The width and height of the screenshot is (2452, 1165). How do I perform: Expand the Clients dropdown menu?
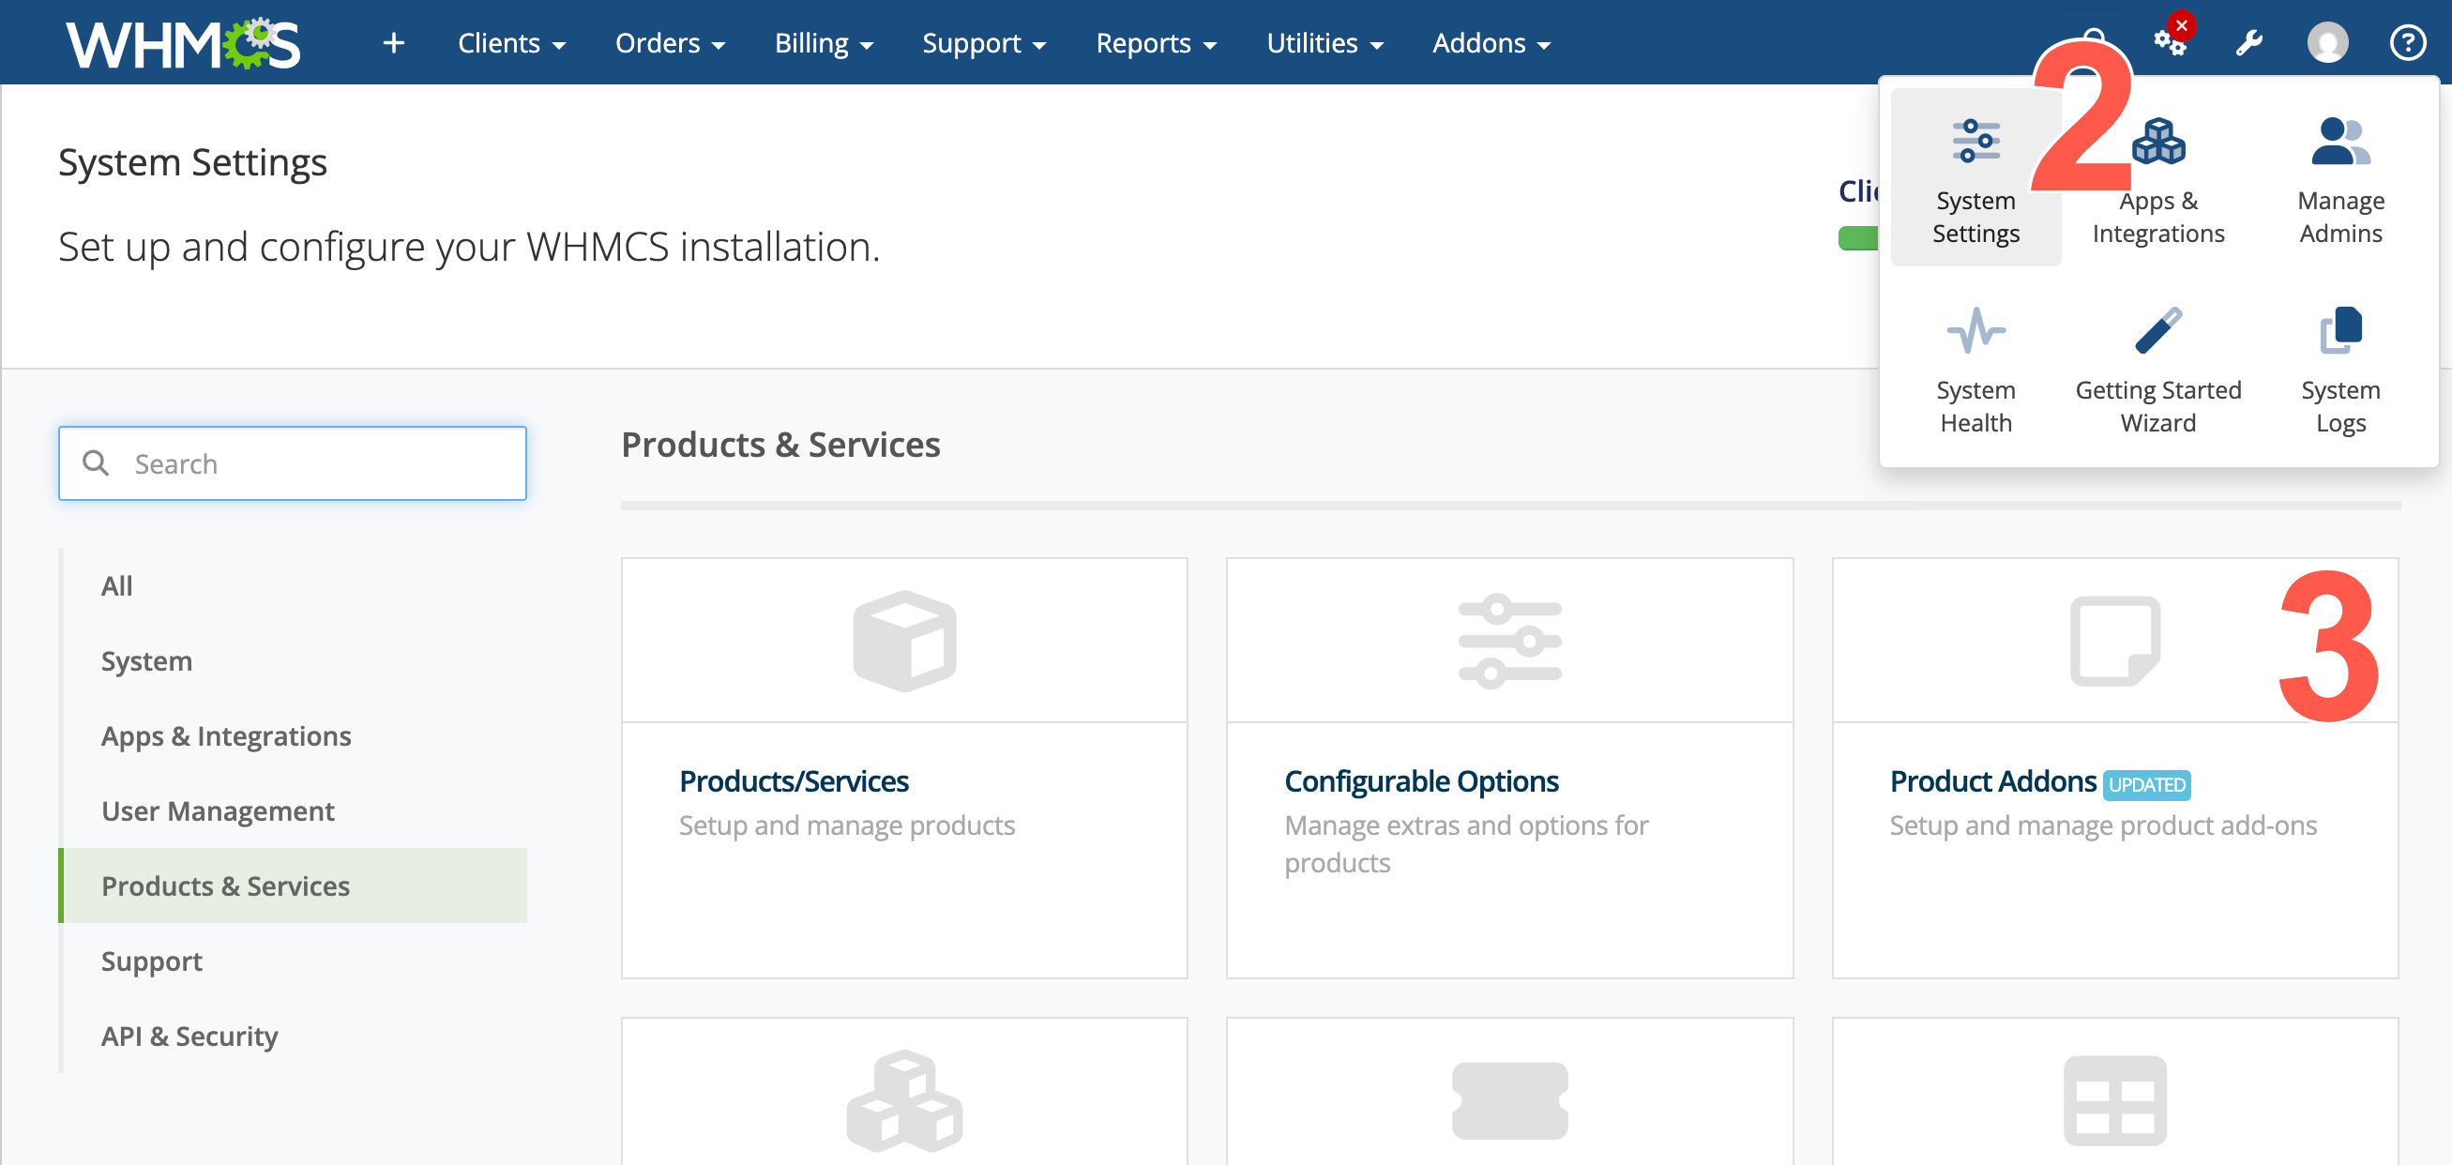(x=511, y=43)
